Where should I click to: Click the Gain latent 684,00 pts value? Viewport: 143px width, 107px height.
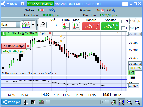[51, 15]
